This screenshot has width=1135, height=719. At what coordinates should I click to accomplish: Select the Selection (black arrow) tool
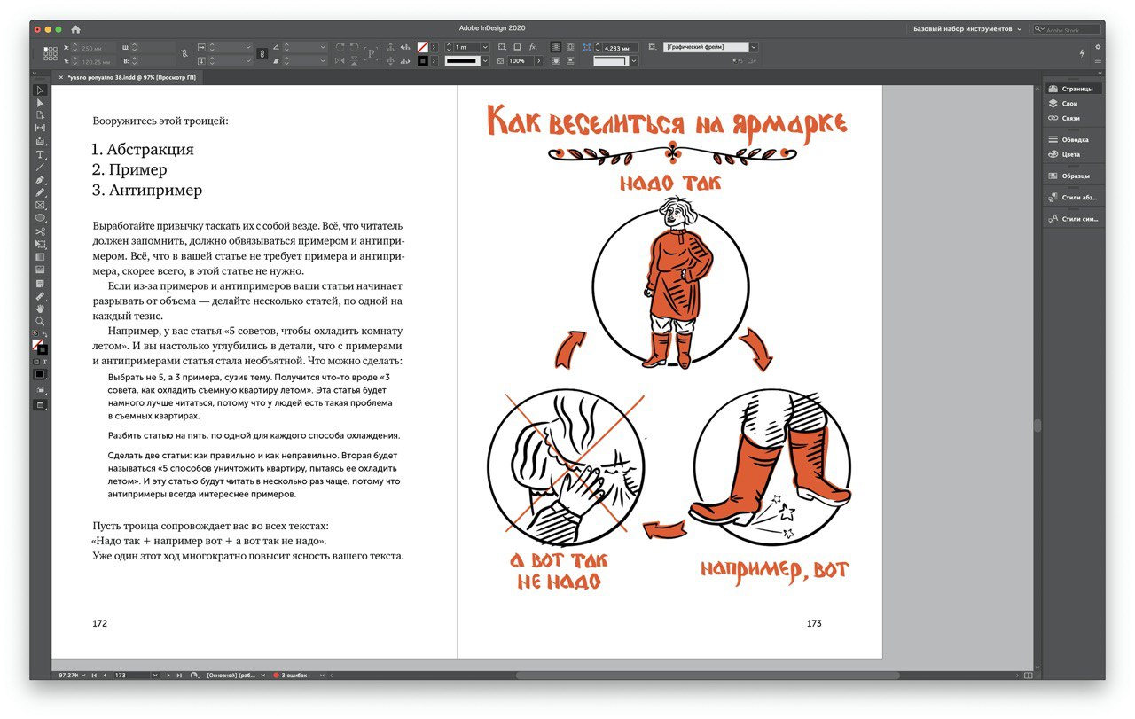40,90
